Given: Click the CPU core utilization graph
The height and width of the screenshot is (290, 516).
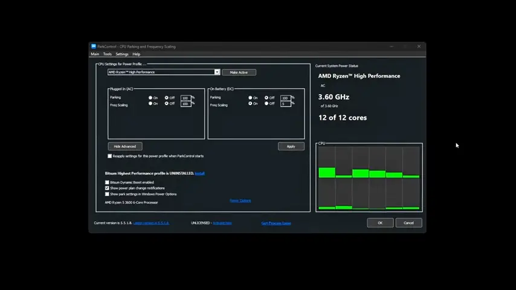Looking at the screenshot, I should coord(369,178).
